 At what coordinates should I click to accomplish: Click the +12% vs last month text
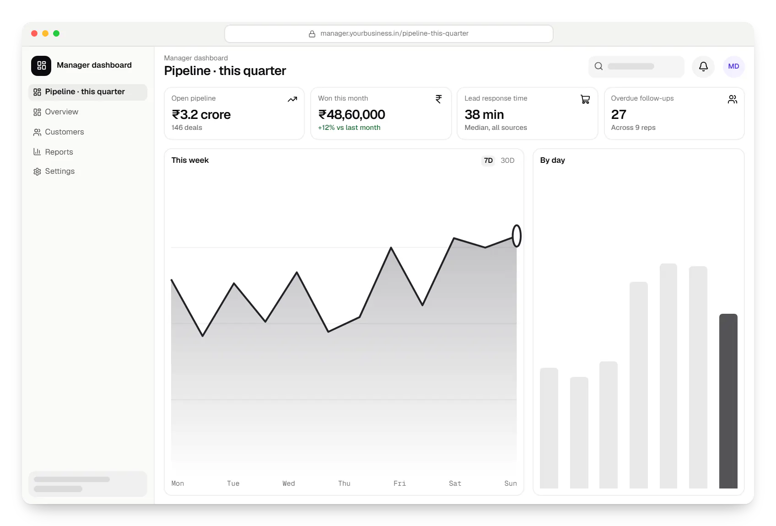349,128
